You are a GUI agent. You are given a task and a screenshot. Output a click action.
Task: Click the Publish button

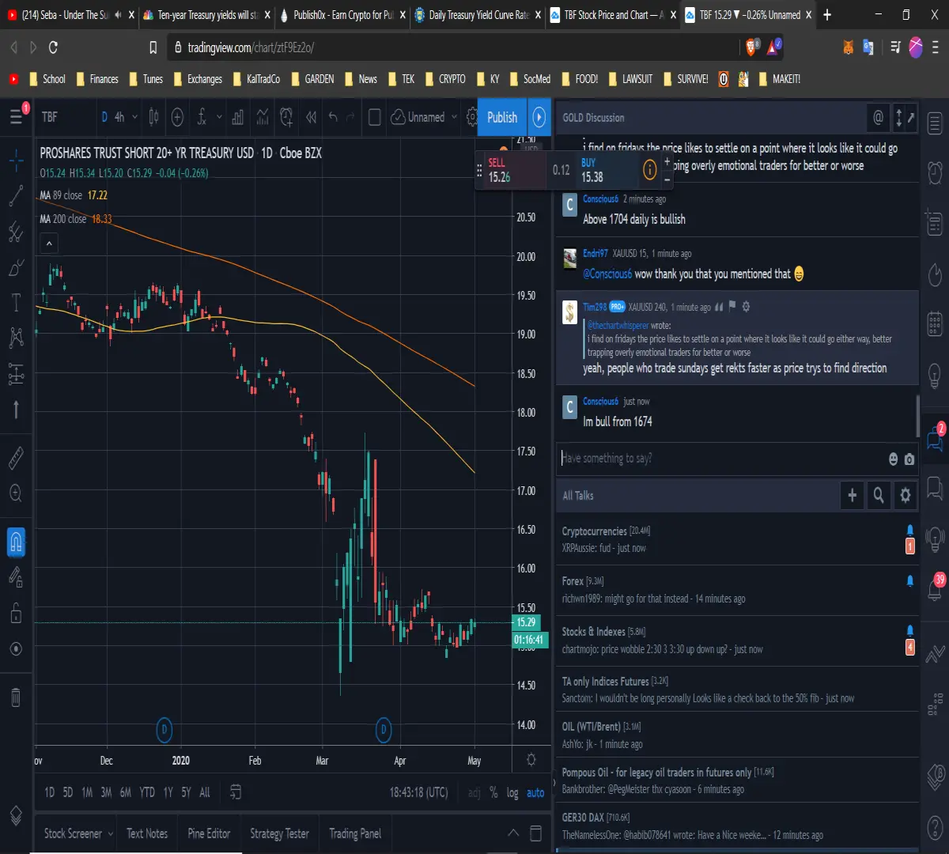coord(502,117)
